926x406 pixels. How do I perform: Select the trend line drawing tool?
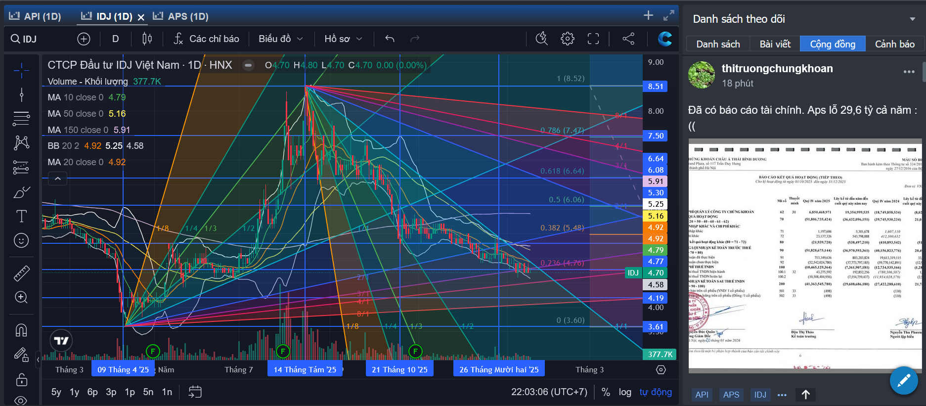click(x=21, y=94)
